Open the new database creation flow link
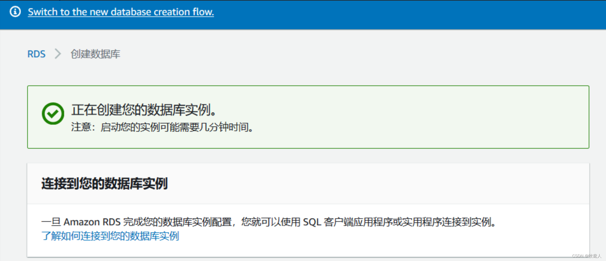 (x=121, y=12)
